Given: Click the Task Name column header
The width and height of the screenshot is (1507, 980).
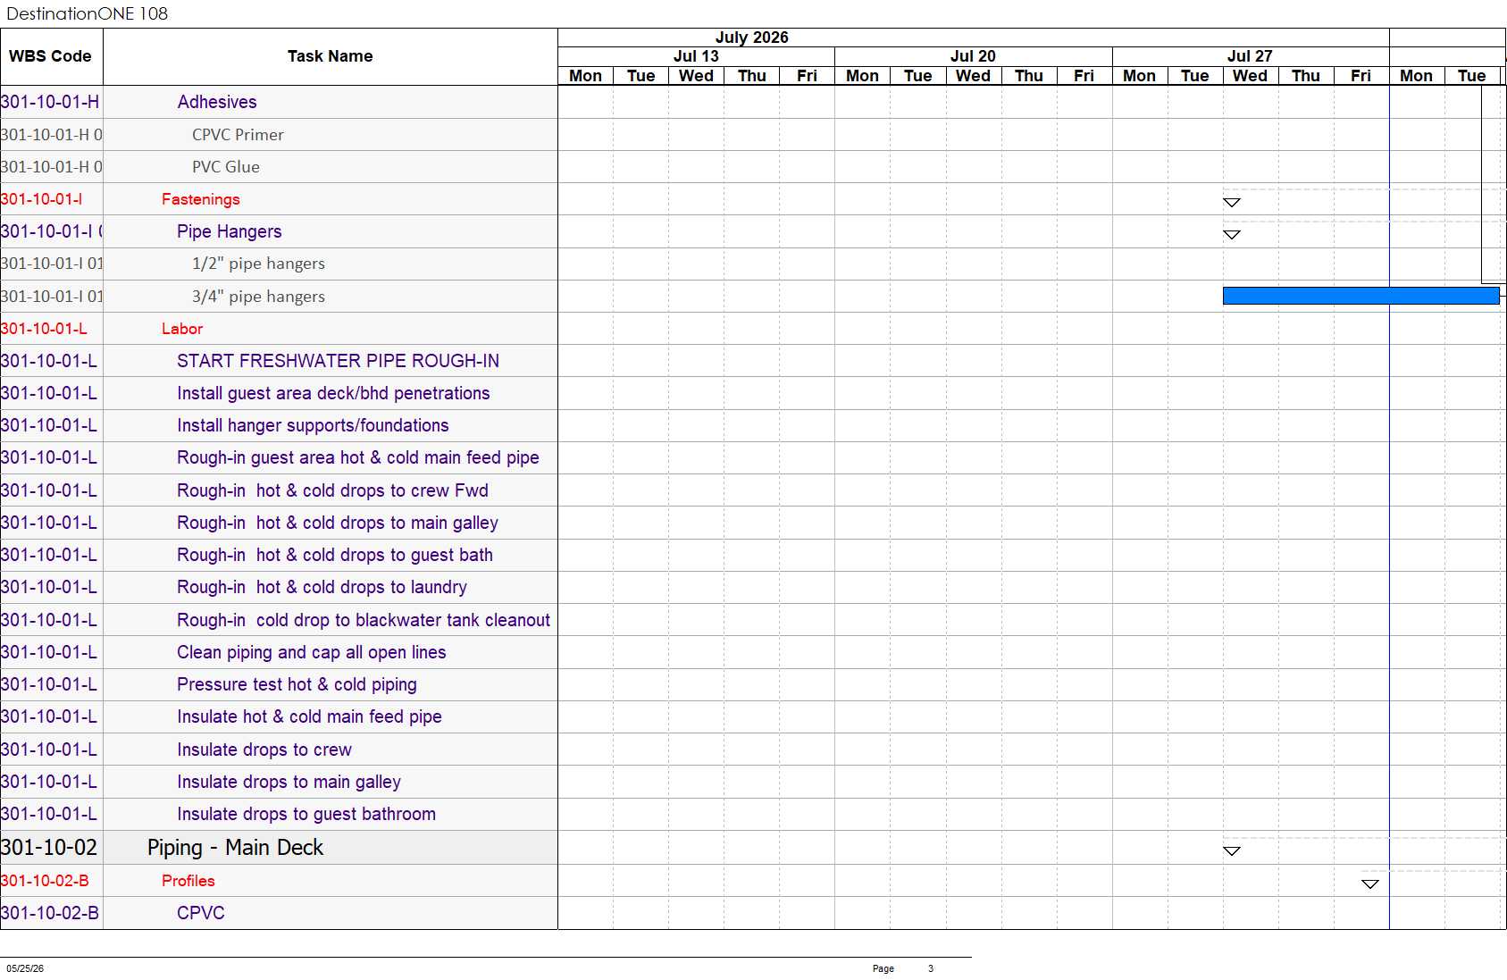Looking at the screenshot, I should click(331, 56).
